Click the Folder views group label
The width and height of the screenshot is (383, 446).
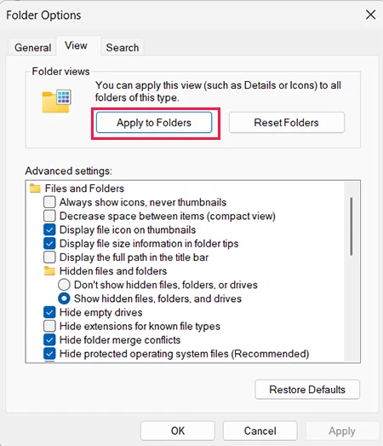60,72
